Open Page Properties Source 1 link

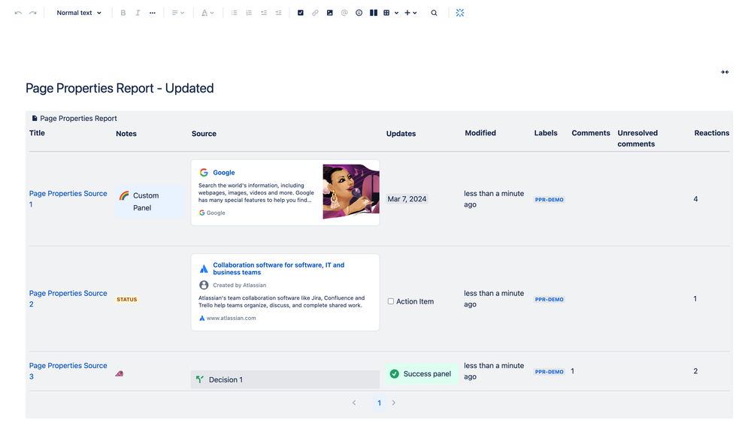click(x=68, y=198)
